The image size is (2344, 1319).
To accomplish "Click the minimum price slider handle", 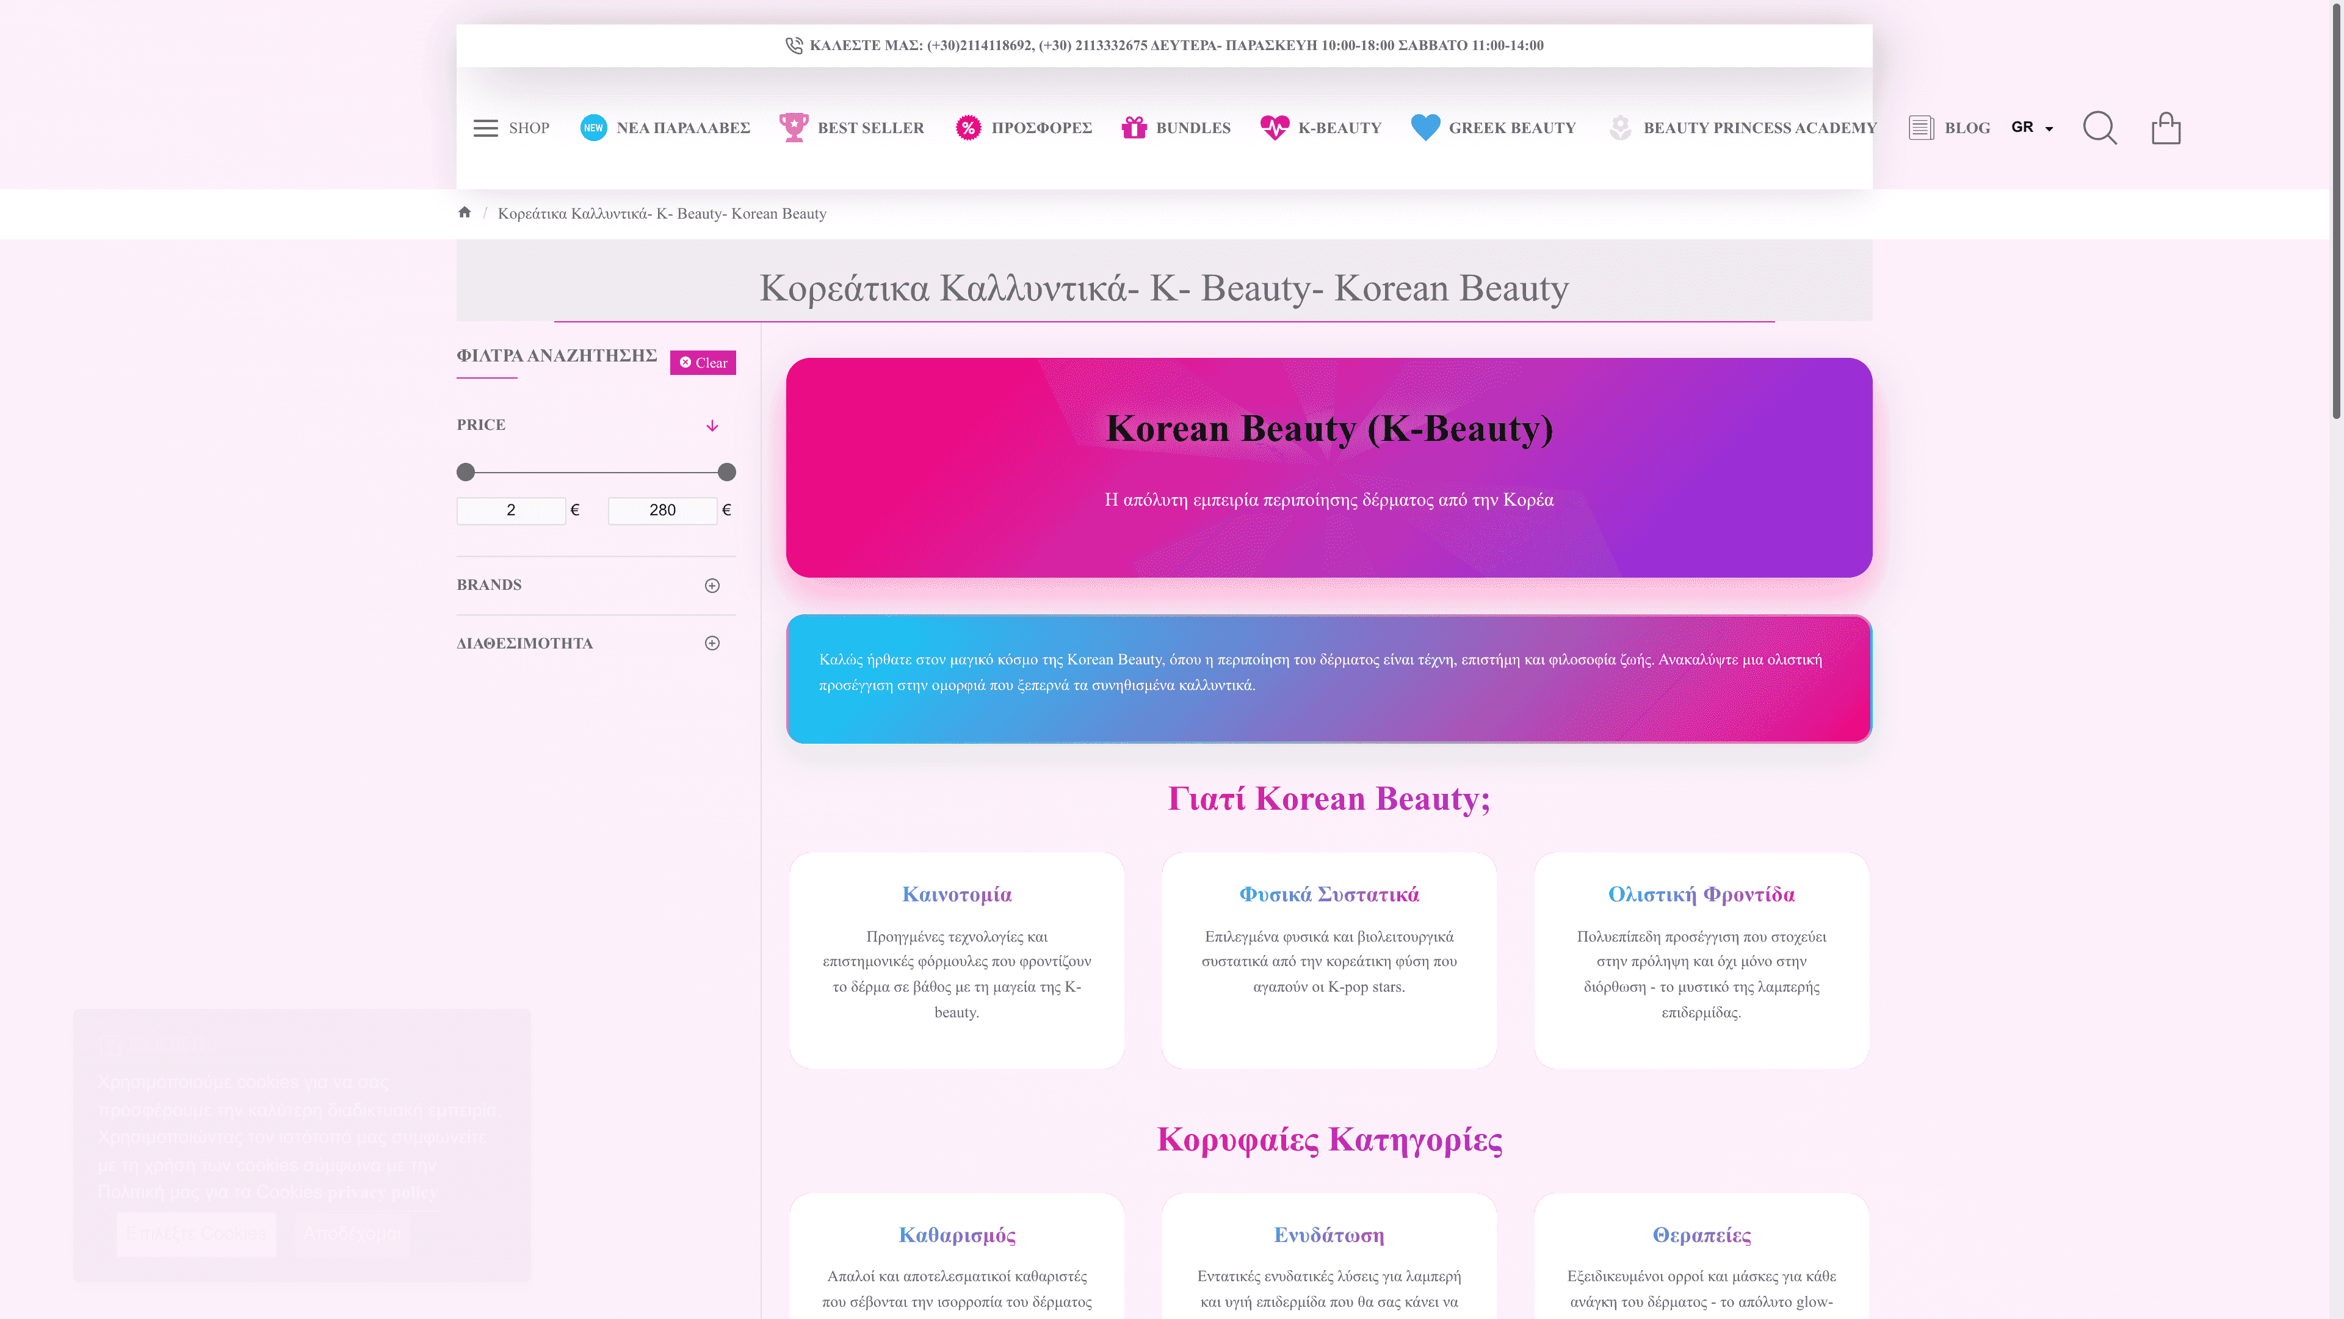I will [x=466, y=471].
